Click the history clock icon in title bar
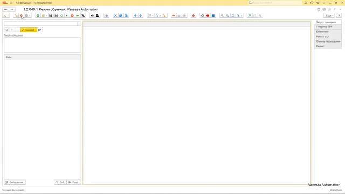Image resolution: width=345 pixels, height=194 pixels. [x=312, y=3]
